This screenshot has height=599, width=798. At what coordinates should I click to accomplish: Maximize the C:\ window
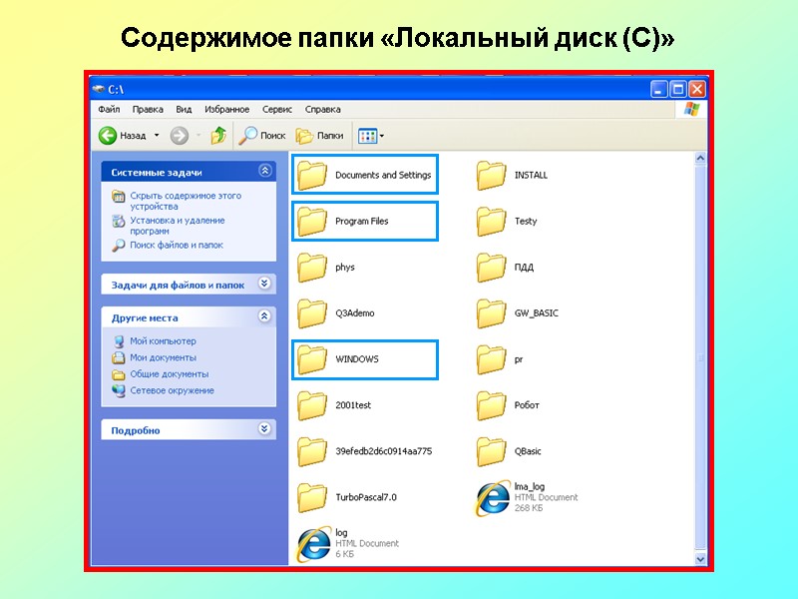(x=678, y=90)
